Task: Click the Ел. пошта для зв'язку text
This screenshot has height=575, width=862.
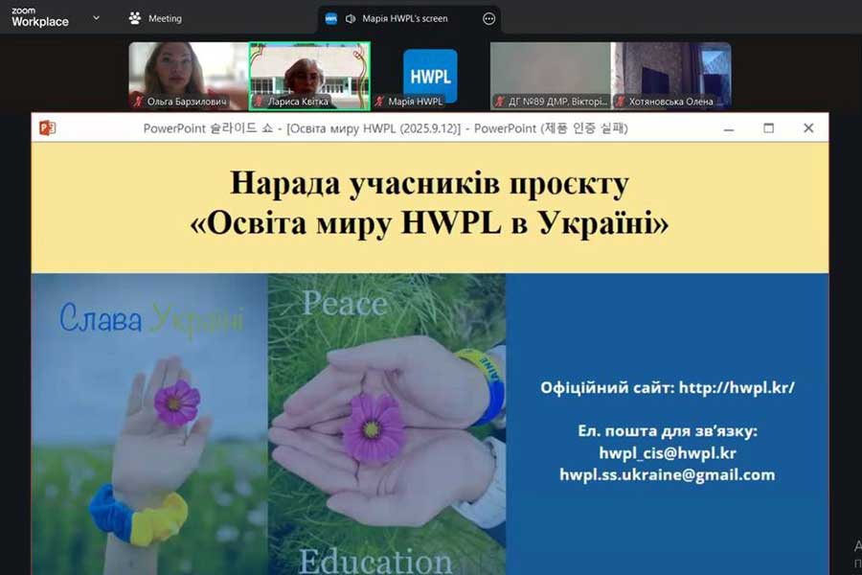Action: (x=668, y=431)
